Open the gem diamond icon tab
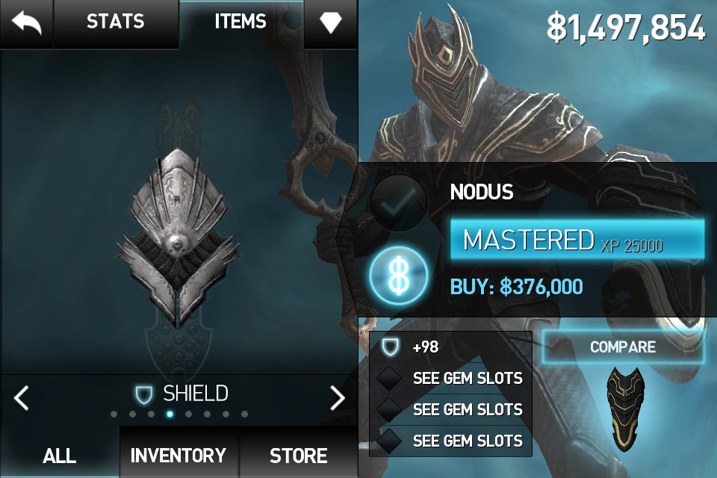The width and height of the screenshot is (717, 478). (331, 23)
